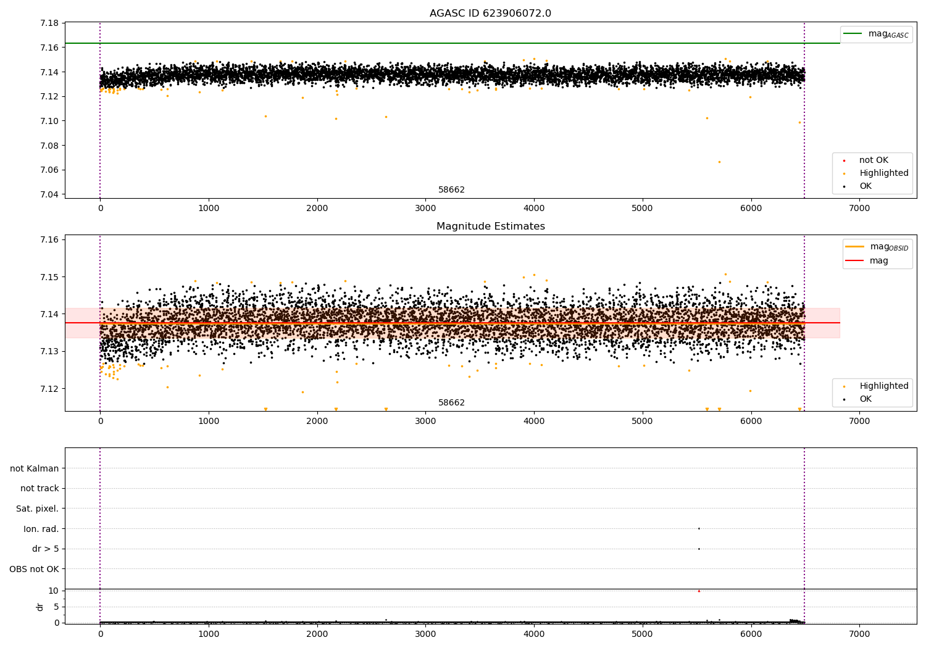Image resolution: width=926 pixels, height=648 pixels.
Task: Click the black dot on the dr > 5 row
Action: coord(699,549)
